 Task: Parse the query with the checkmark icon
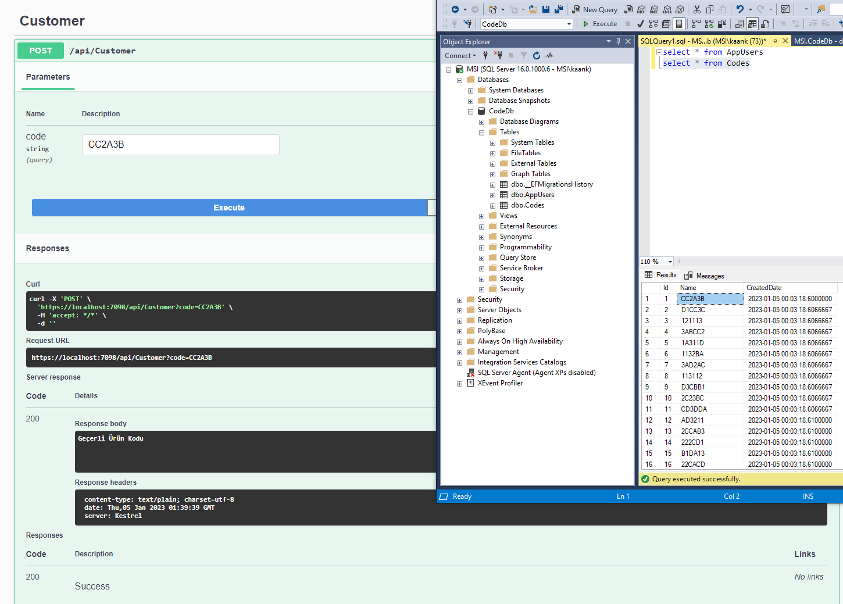(640, 24)
